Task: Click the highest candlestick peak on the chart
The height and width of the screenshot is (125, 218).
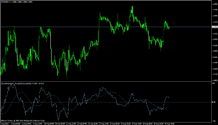Action: point(132,6)
